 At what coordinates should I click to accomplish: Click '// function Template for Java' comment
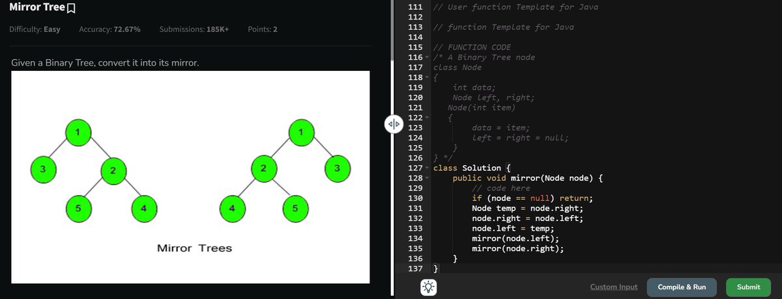[x=504, y=27]
